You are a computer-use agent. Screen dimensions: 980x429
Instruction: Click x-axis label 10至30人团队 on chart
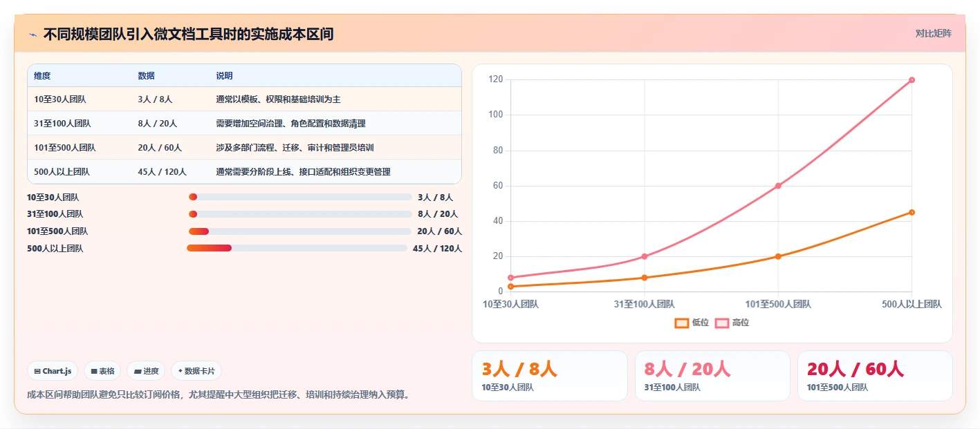(x=510, y=304)
